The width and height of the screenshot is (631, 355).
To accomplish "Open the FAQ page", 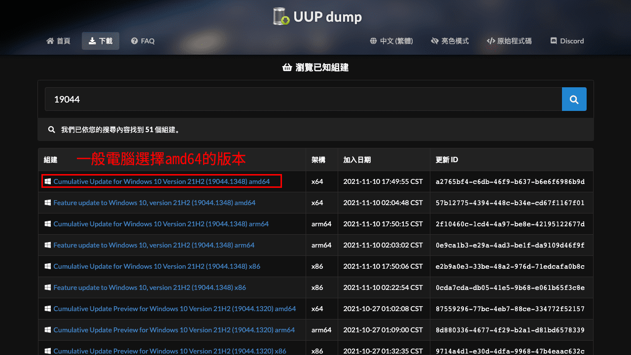I will click(x=142, y=41).
